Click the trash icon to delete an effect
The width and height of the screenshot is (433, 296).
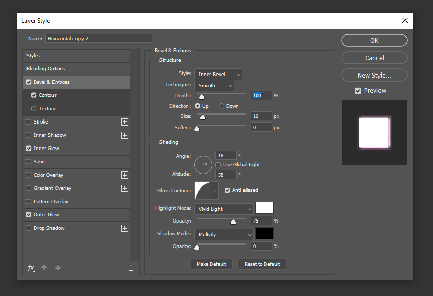coord(131,267)
